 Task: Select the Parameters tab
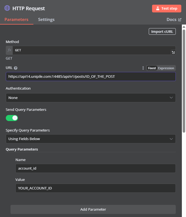click(x=17, y=20)
